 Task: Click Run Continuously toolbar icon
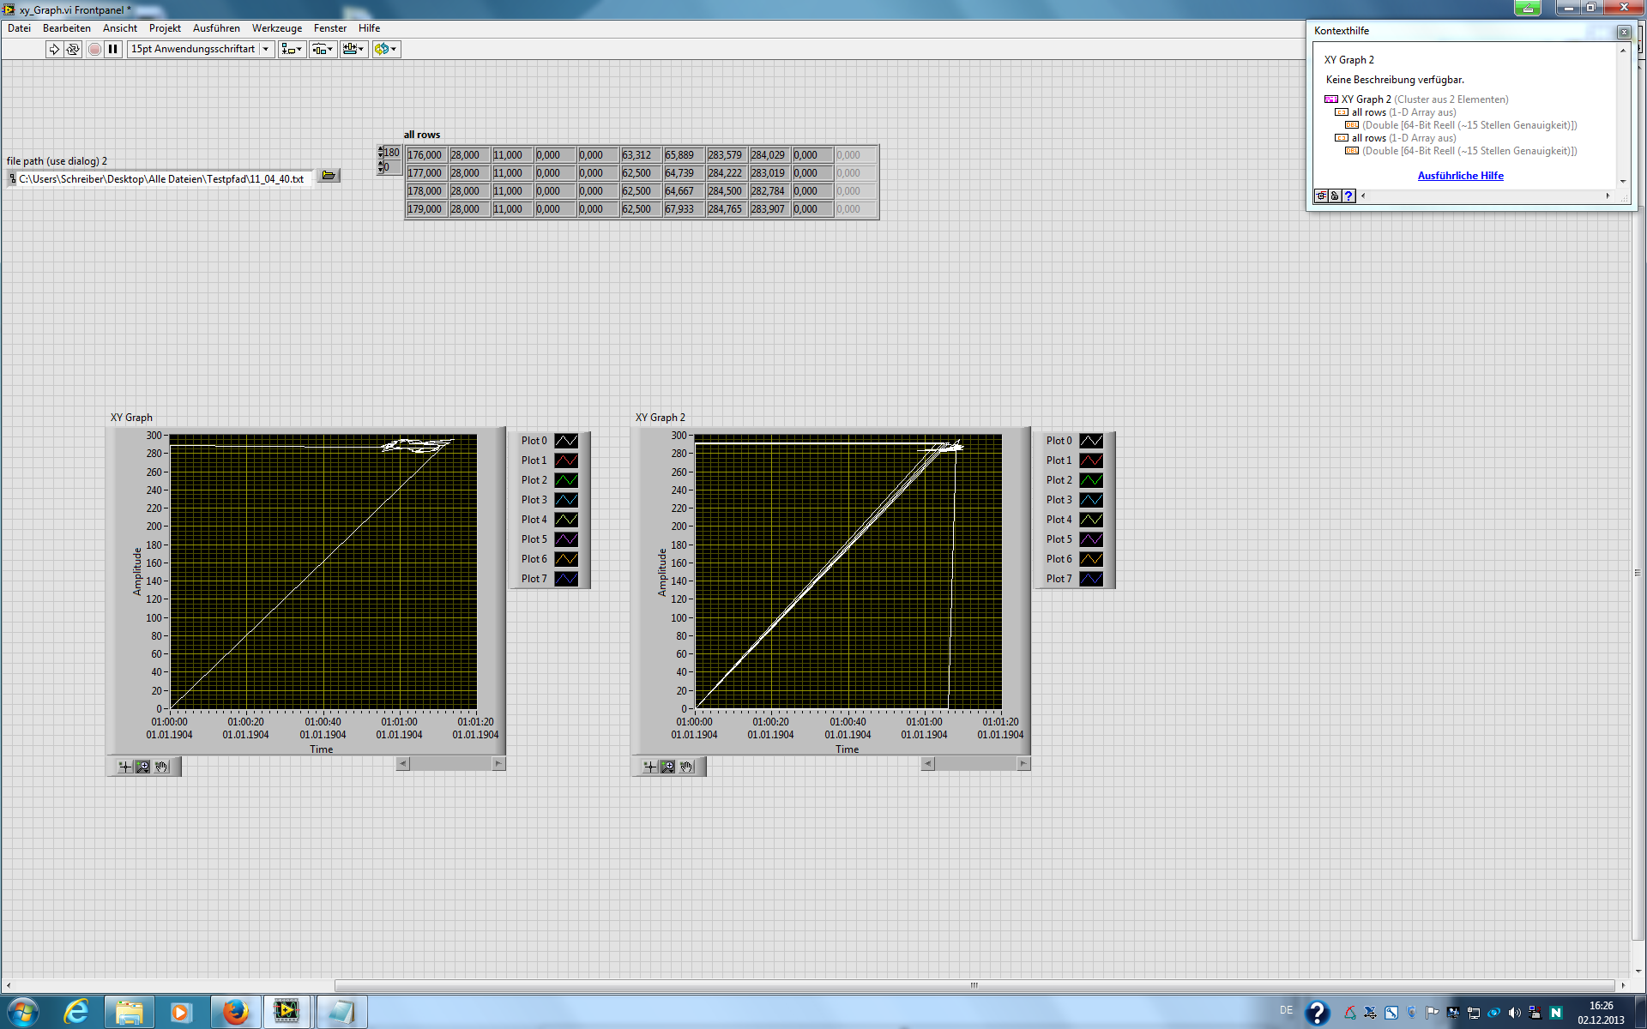[x=73, y=49]
